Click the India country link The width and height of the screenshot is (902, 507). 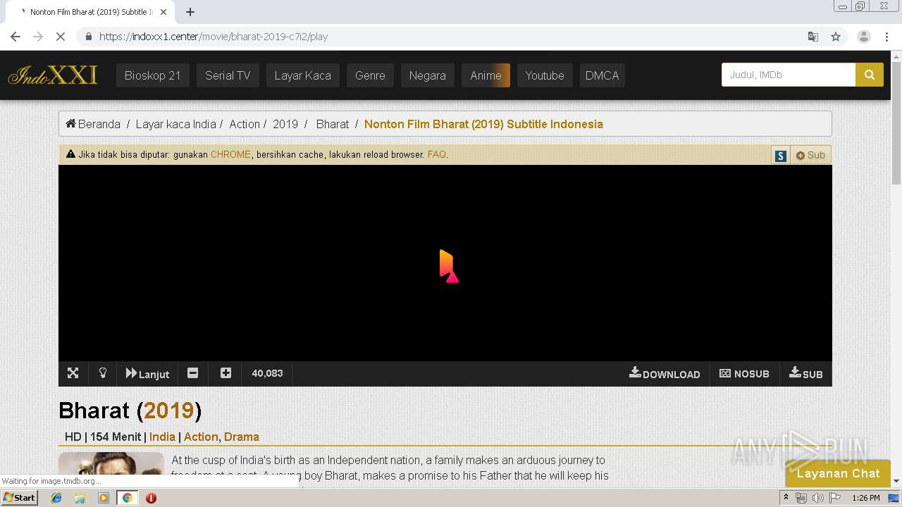coord(162,437)
